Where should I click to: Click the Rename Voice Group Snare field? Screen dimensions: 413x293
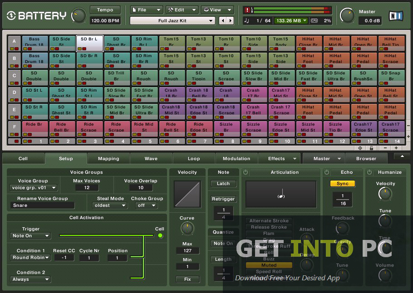point(42,205)
